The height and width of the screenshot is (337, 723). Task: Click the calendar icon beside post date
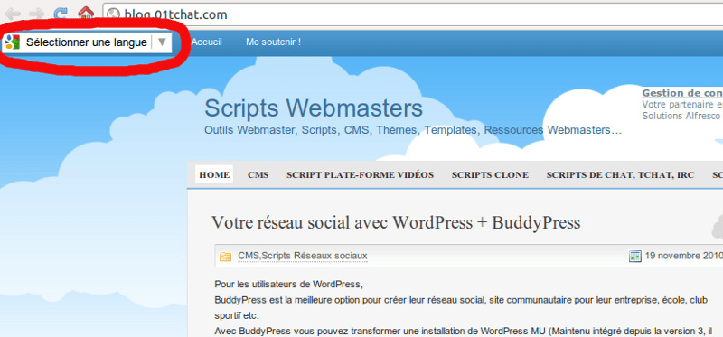pos(635,256)
